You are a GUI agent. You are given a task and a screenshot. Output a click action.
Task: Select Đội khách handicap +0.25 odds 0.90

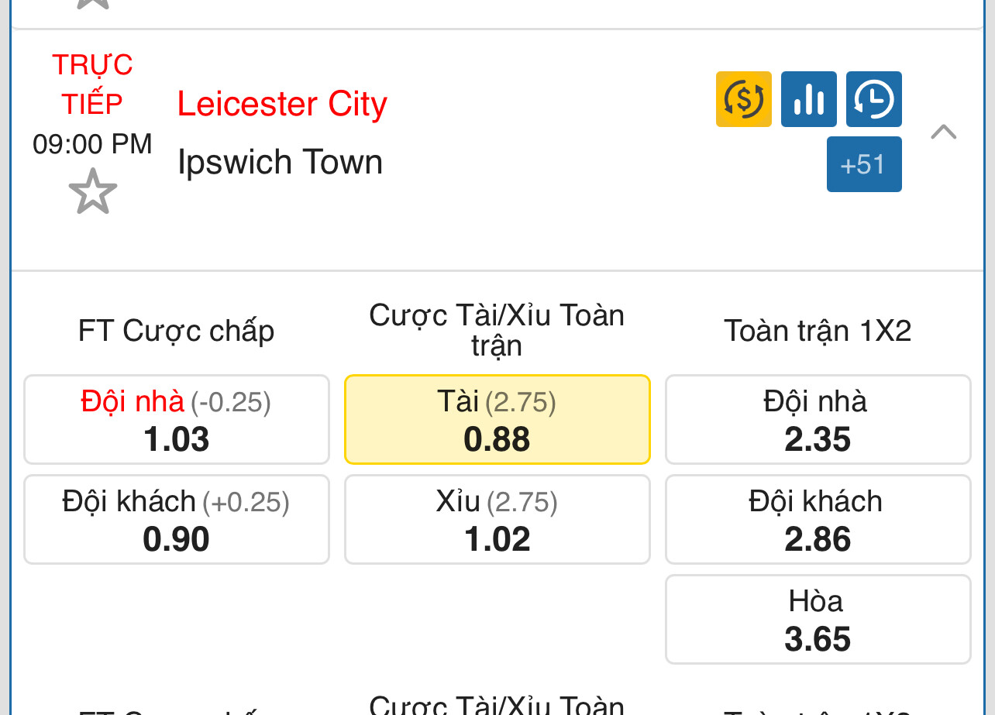click(x=177, y=520)
